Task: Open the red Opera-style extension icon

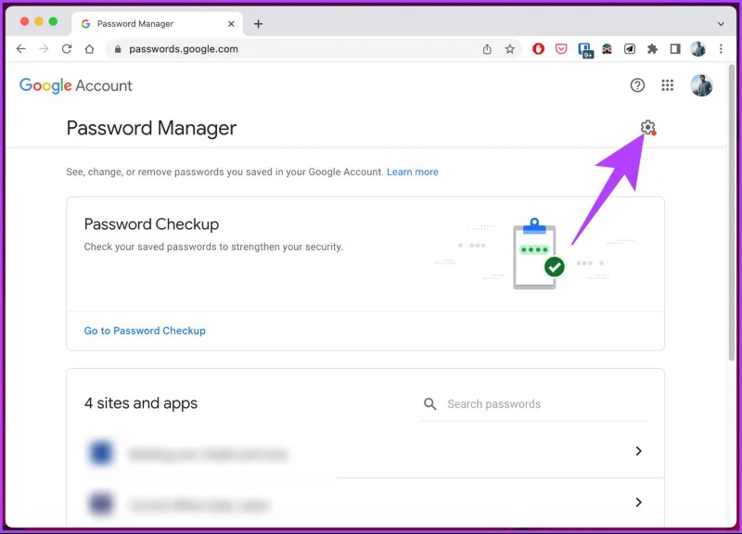Action: (538, 49)
